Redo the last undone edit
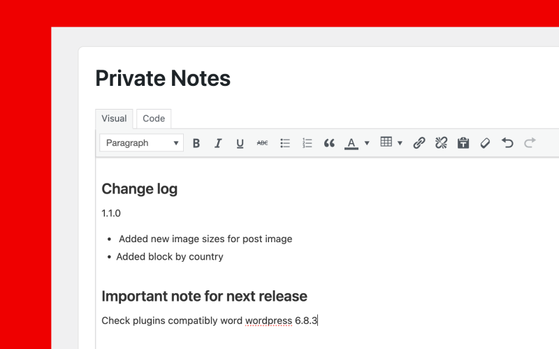 point(530,143)
